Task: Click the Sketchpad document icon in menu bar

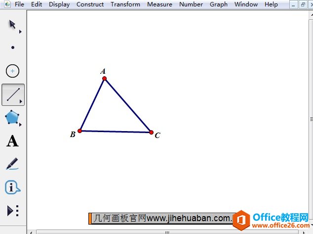Action: [x=7, y=4]
